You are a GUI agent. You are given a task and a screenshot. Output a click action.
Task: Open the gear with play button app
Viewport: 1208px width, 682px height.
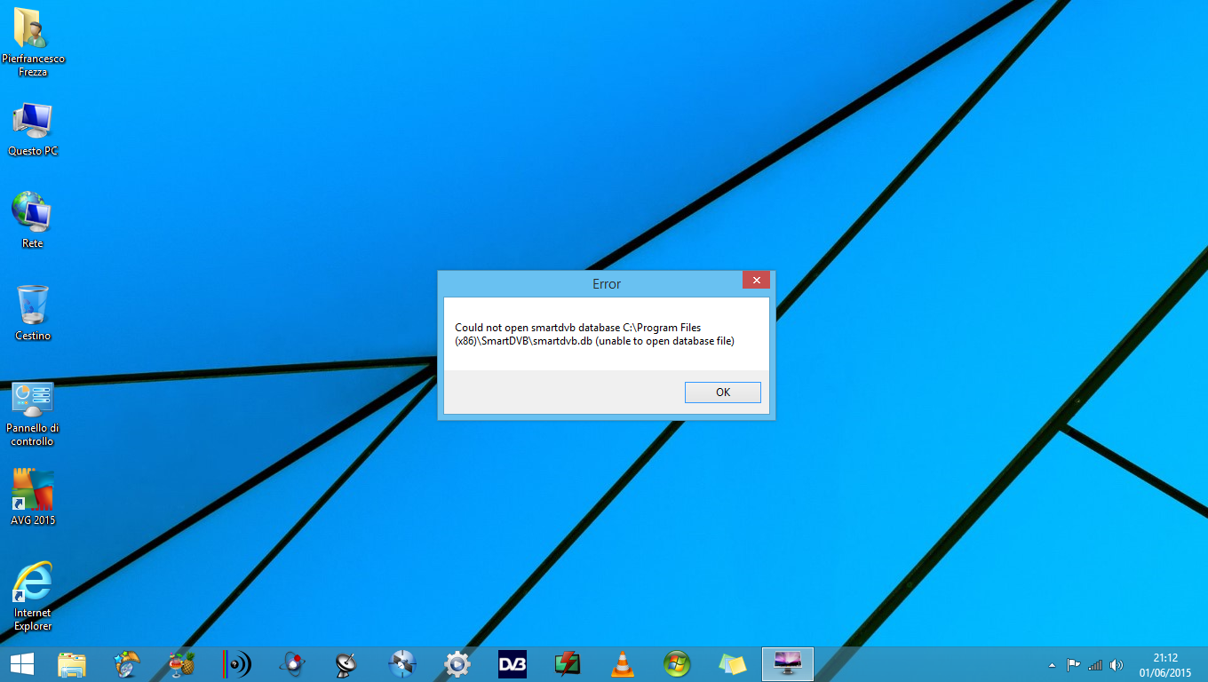457,664
